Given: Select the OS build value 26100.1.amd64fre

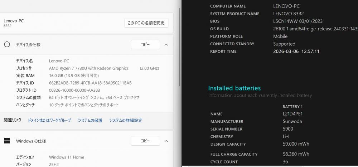Looking at the screenshot, I should (315, 29).
